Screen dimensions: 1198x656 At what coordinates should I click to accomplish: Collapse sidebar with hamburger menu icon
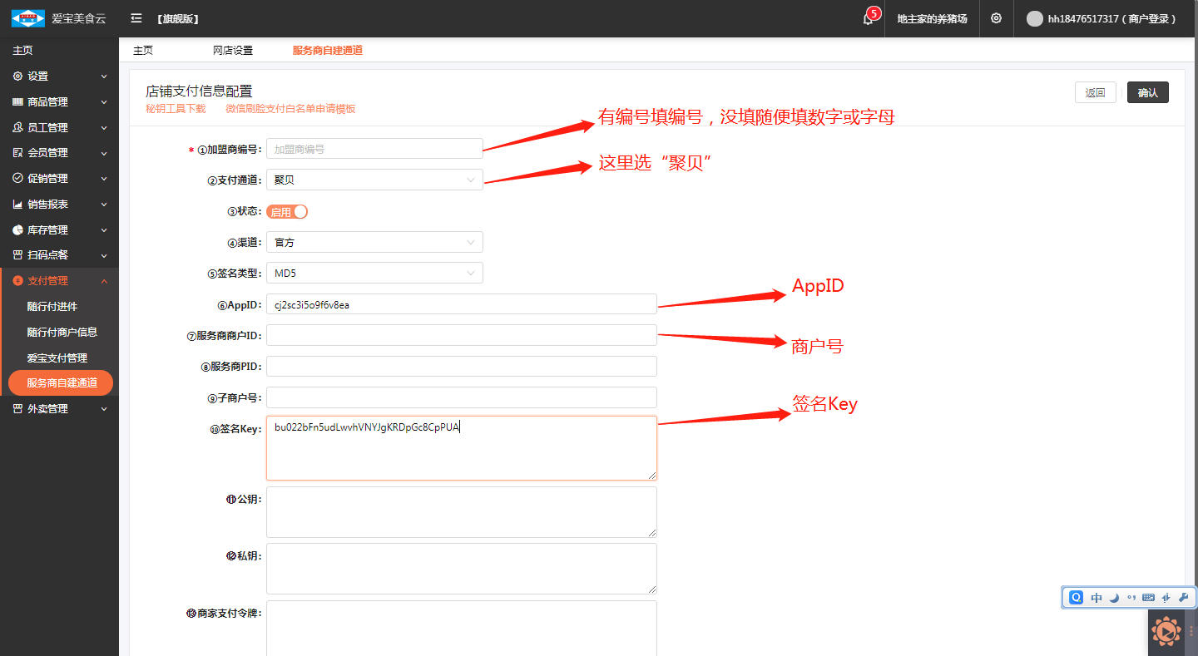pos(136,18)
